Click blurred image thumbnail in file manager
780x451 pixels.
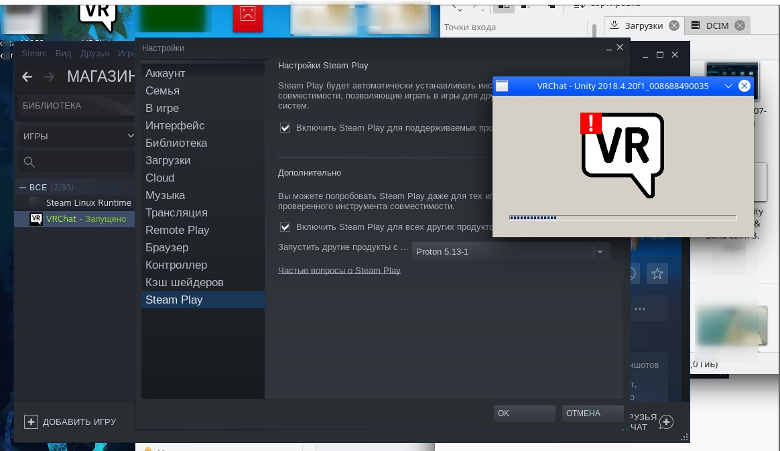(x=731, y=326)
